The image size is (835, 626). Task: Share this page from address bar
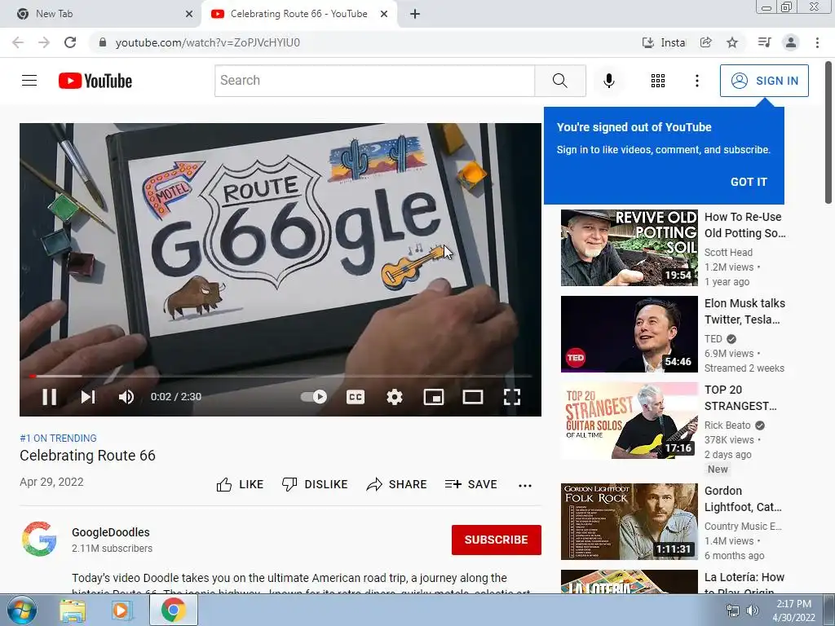705,42
